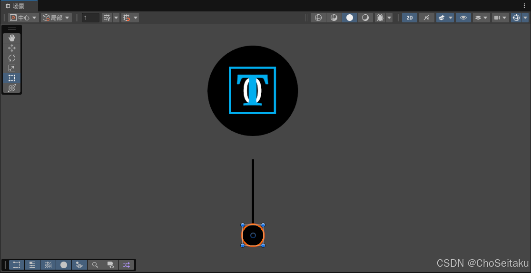Open grid settings dropdown arrow
Viewport: 531px width, 273px height.
(116, 18)
